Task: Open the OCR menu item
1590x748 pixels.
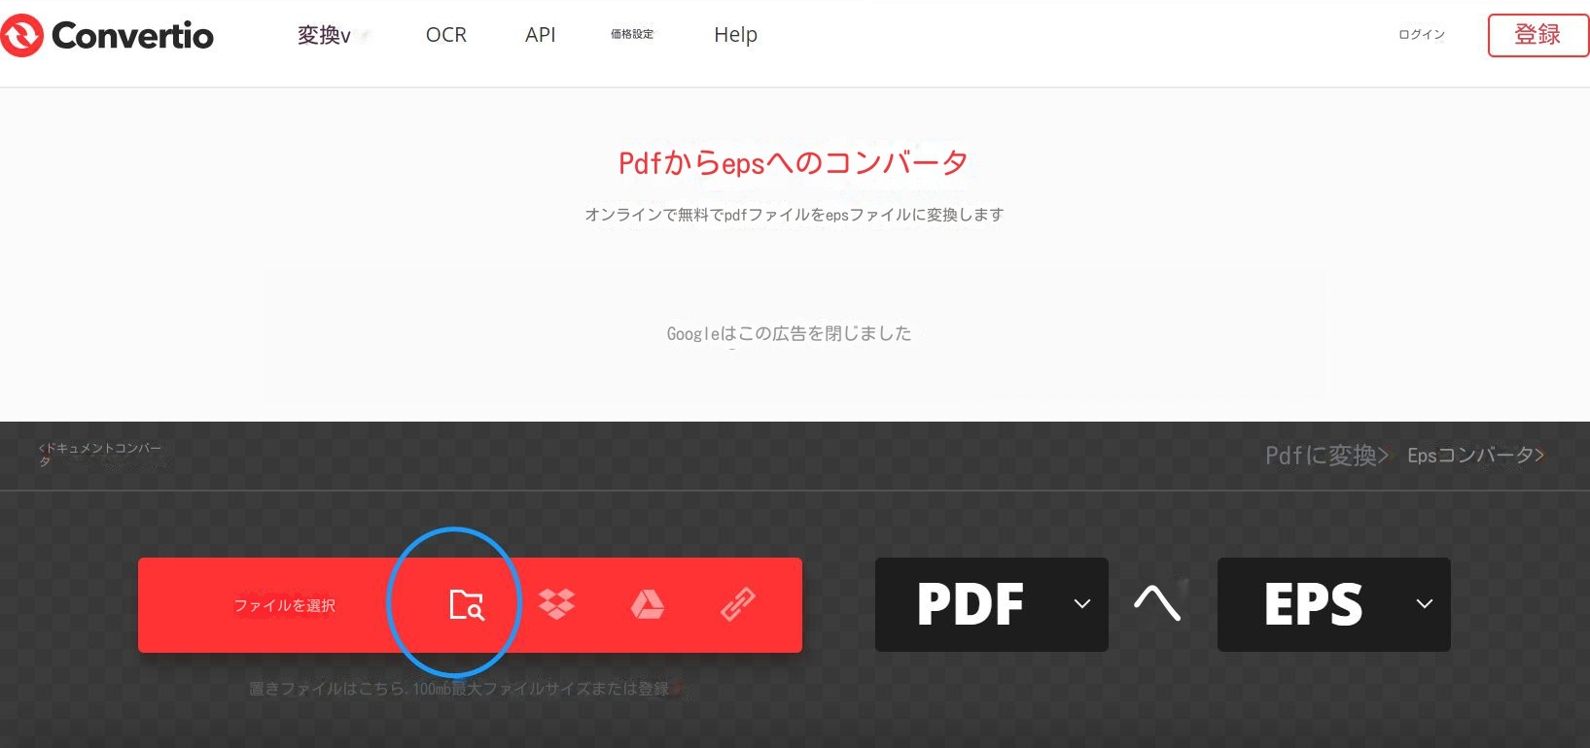Action: coord(446,35)
